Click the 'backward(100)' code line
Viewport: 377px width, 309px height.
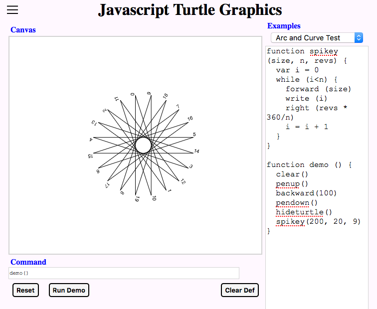306,193
